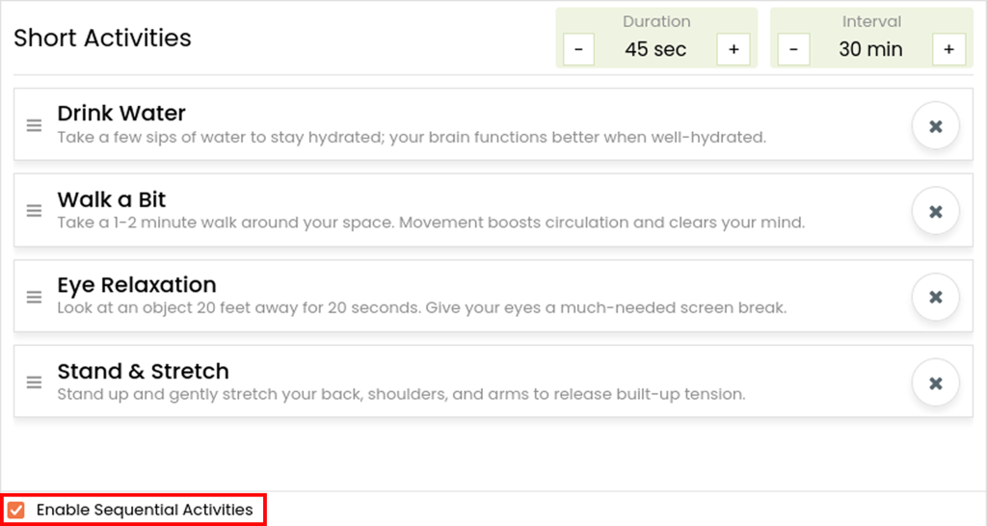Screen dimensions: 987x526
Task: Increase the Interval value
Action: click(948, 49)
